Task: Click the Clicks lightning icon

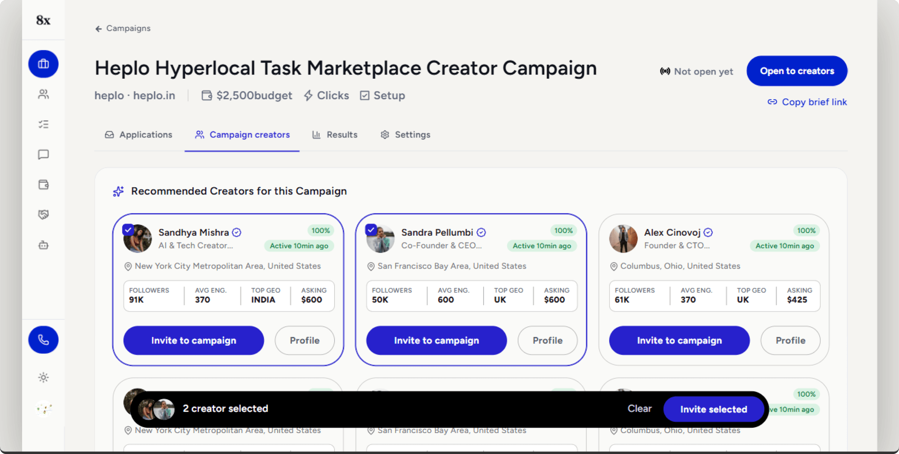Action: click(308, 96)
